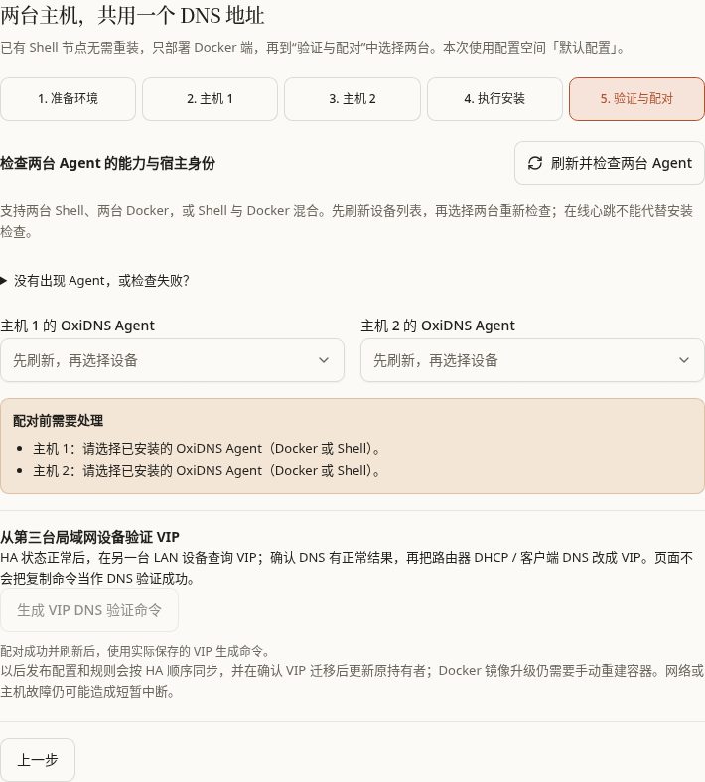Select step 4 执行安装

pyautogui.click(x=494, y=99)
